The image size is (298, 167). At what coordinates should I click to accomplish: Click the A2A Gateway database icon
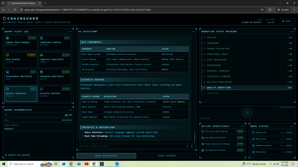247,113
